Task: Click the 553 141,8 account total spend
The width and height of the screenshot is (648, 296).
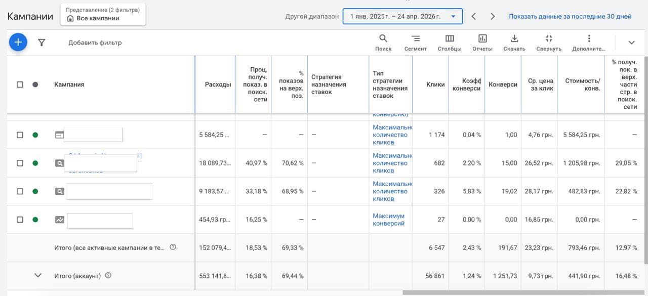Action: [215, 276]
